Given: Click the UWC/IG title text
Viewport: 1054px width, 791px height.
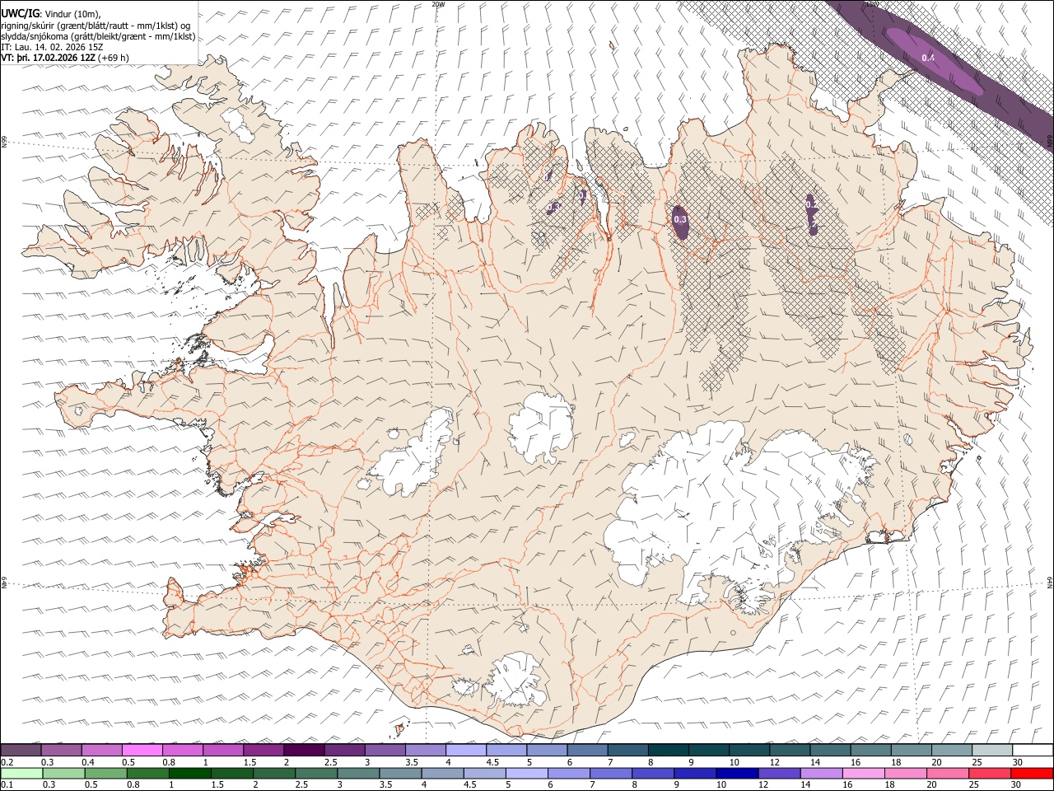Looking at the screenshot, I should pos(19,13).
